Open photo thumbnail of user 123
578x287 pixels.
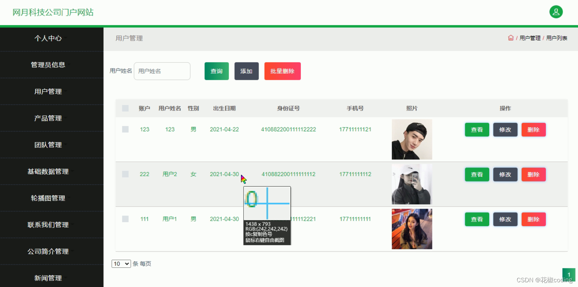click(412, 139)
